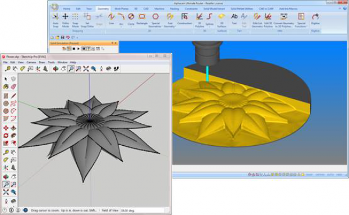Play the solid simulation
The width and height of the screenshot is (349, 215).
[x=79, y=49]
